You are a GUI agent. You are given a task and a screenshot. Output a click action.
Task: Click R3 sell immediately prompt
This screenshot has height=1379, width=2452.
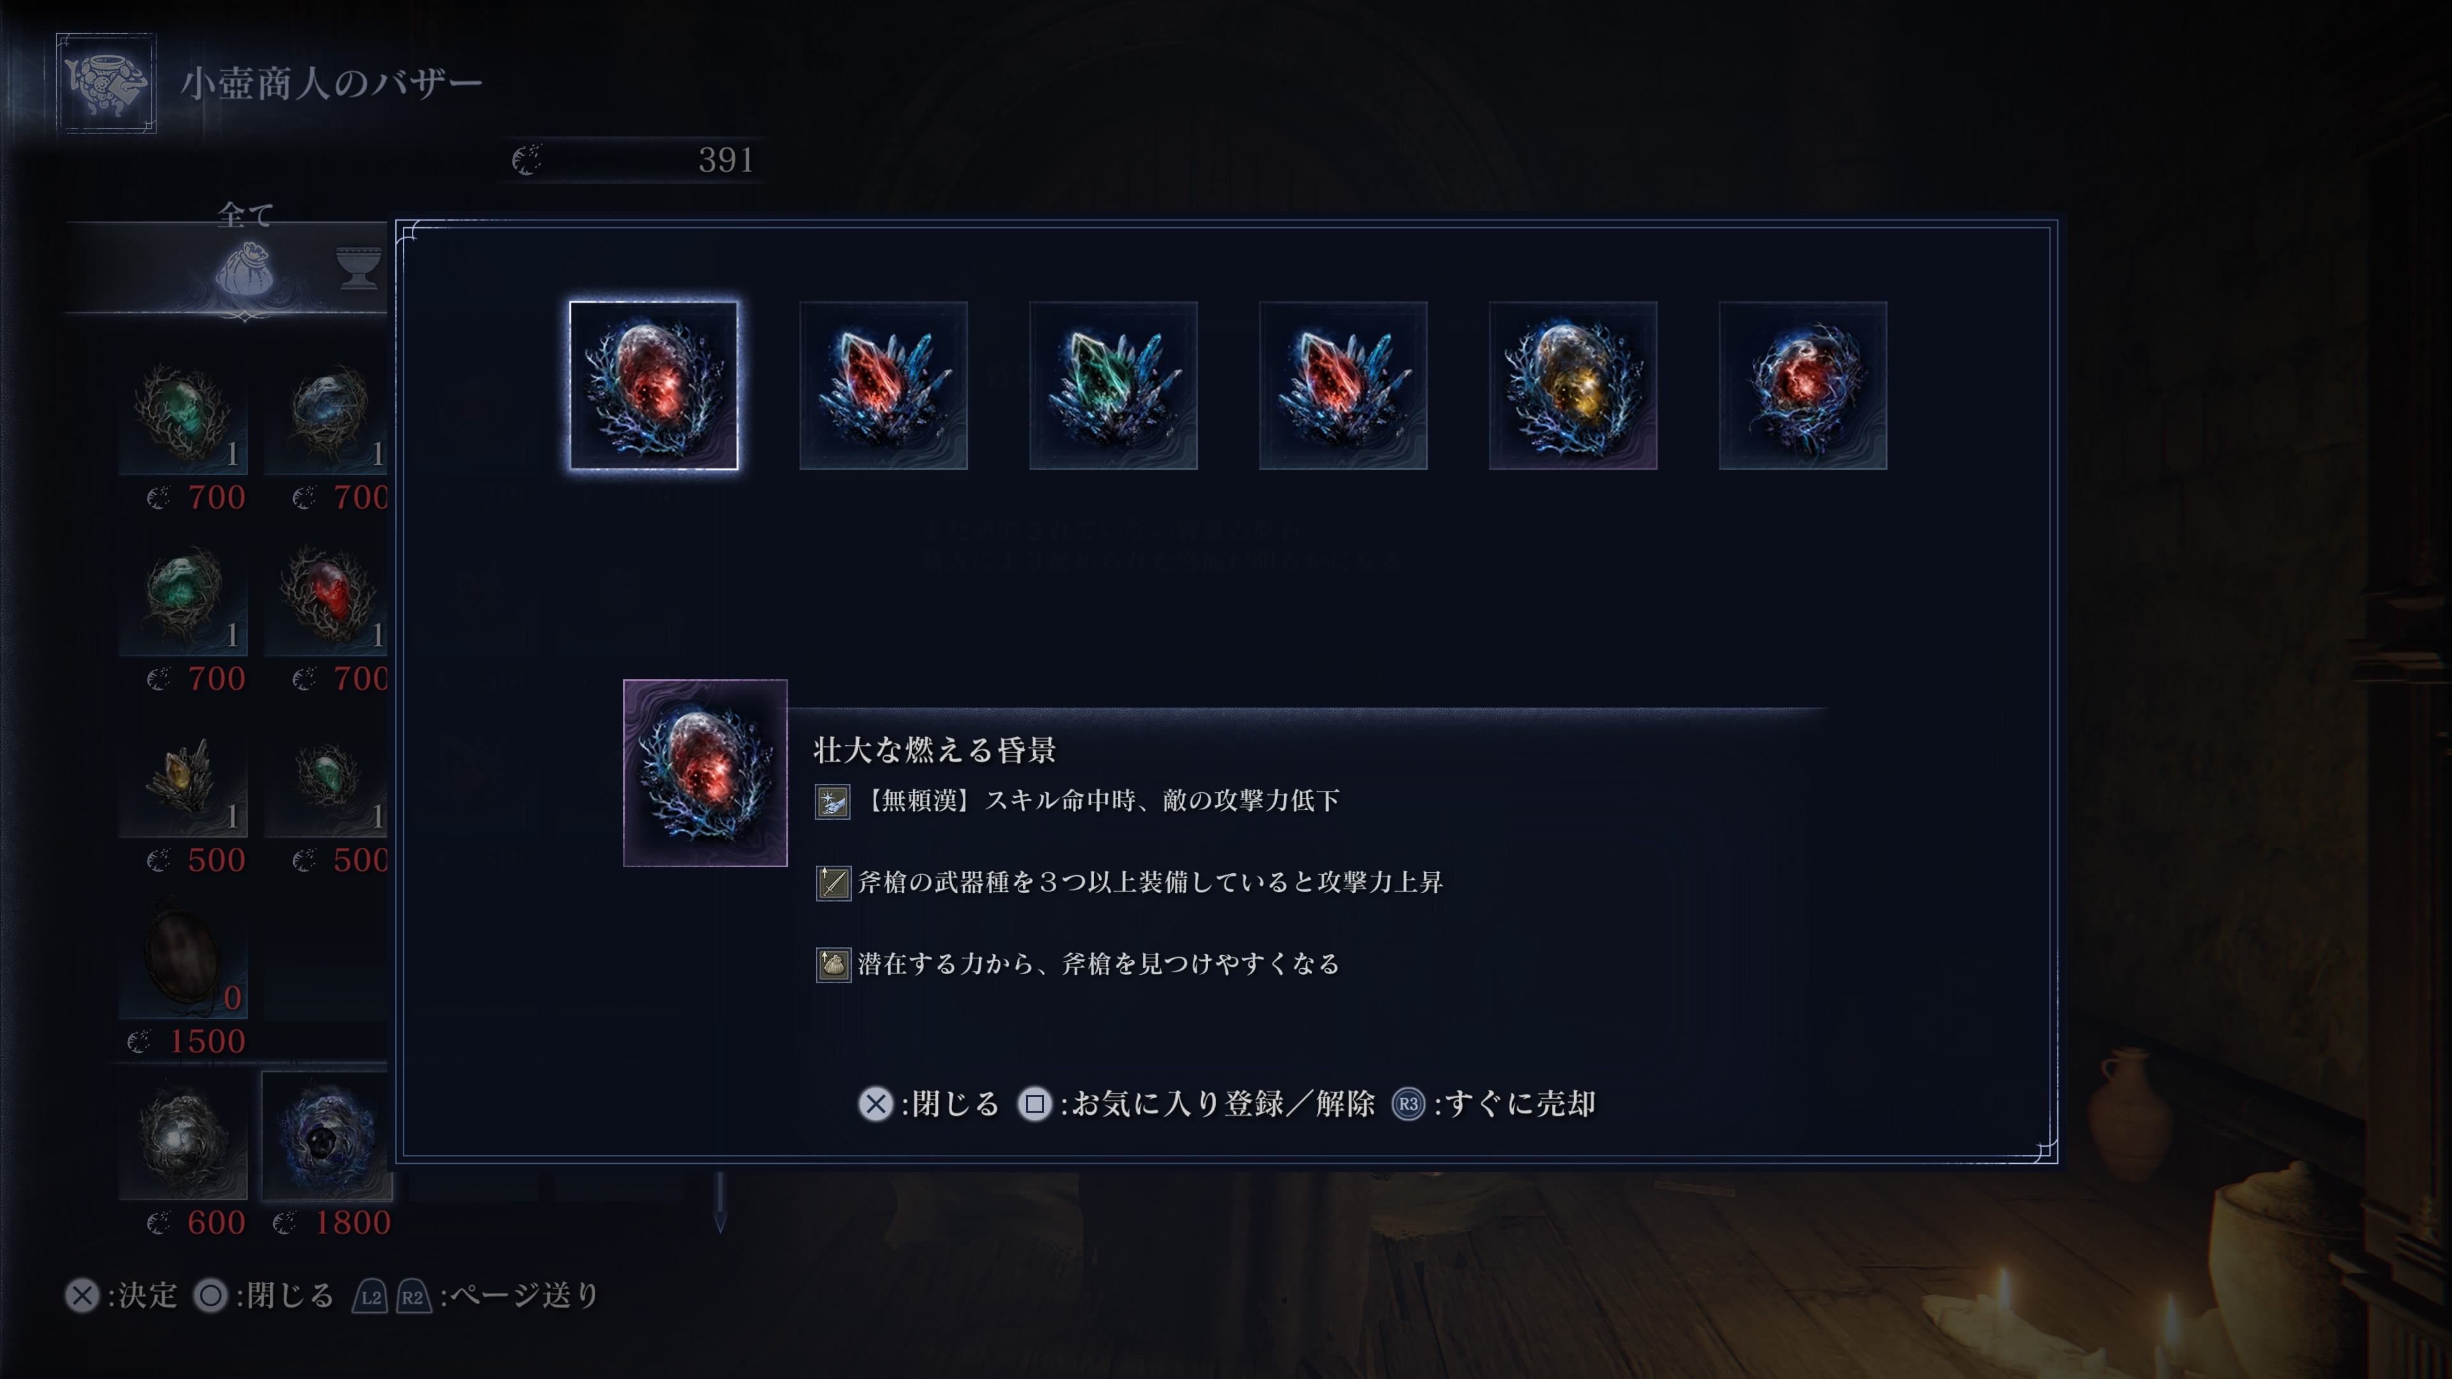pos(1494,1104)
